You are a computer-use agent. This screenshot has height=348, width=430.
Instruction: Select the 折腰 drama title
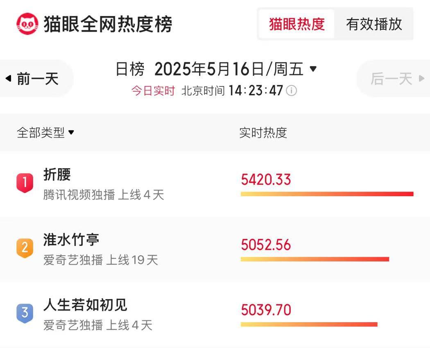(x=57, y=174)
